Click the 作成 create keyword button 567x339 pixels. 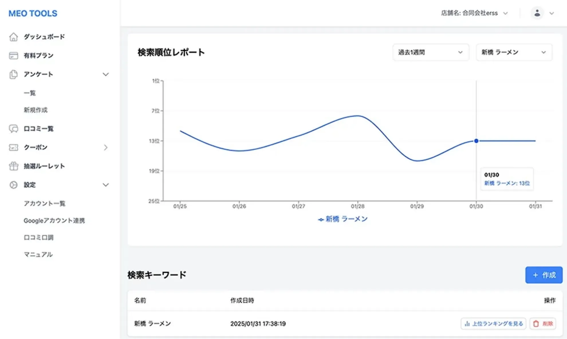(544, 275)
